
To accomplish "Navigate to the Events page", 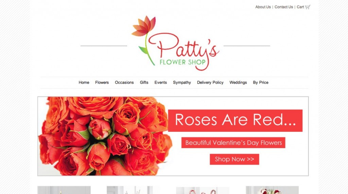I will click(161, 82).
